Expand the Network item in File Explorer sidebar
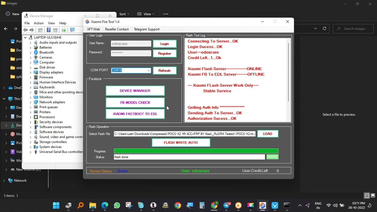 coord(4,180)
